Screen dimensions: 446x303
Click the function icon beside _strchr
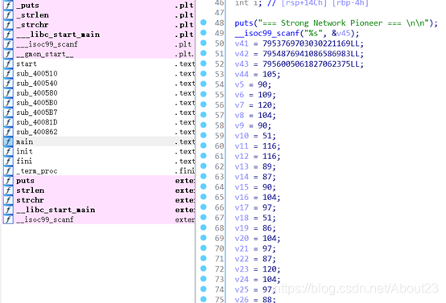(x=9, y=25)
